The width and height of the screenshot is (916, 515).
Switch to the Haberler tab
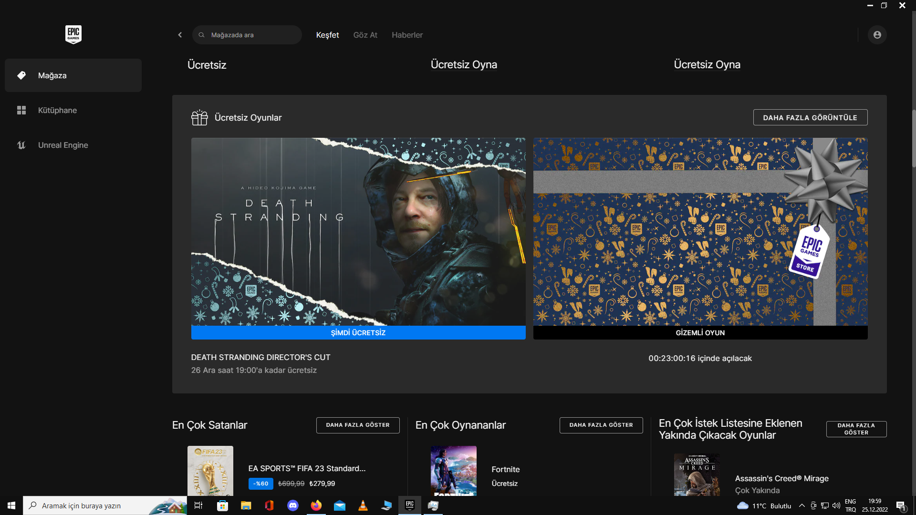point(407,35)
